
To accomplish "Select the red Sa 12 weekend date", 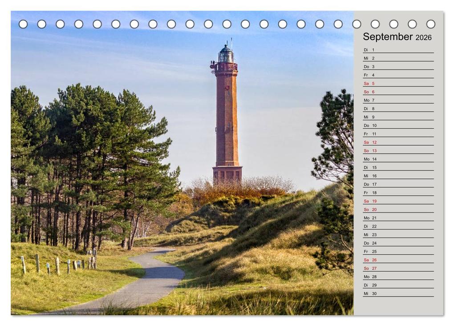I will [369, 142].
